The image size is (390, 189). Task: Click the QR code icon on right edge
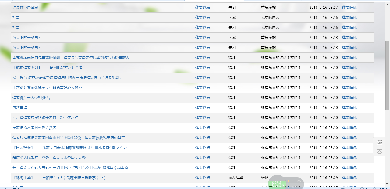pos(379,142)
